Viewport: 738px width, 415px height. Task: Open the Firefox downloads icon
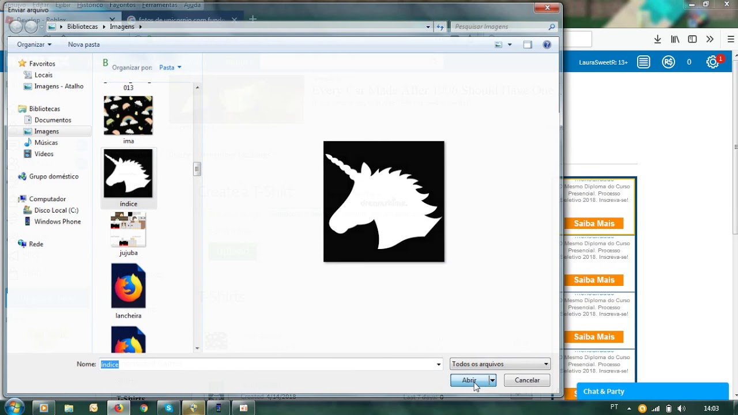point(657,39)
